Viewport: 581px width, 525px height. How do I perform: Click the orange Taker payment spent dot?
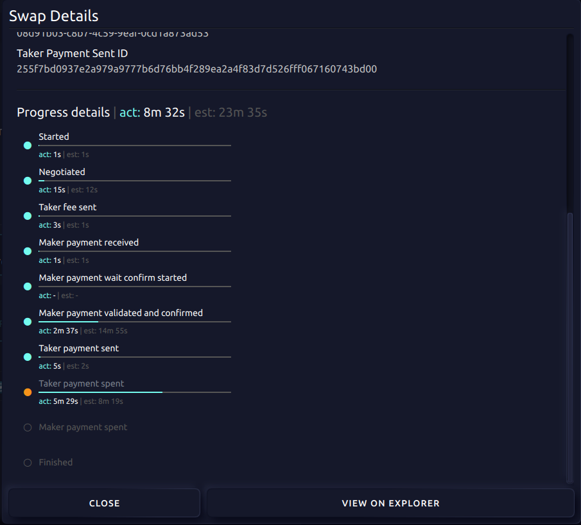pos(28,392)
